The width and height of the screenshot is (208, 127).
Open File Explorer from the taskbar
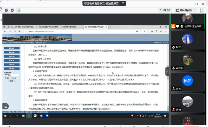pos(23,116)
